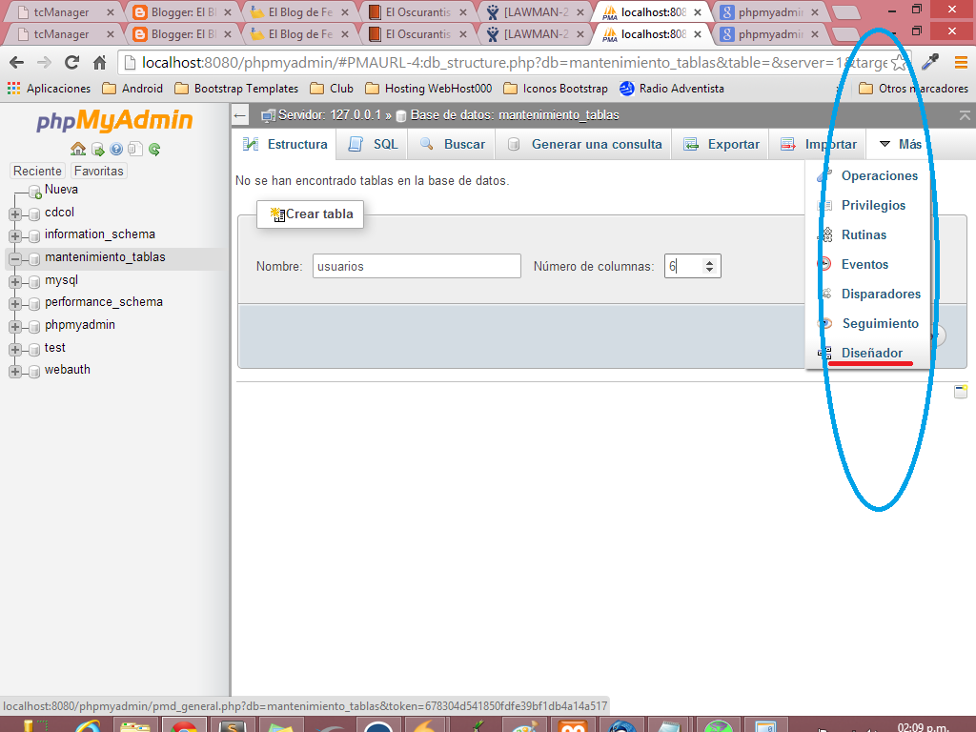
Task: Increase Número de columnas with the up stepper
Action: pyautogui.click(x=710, y=261)
